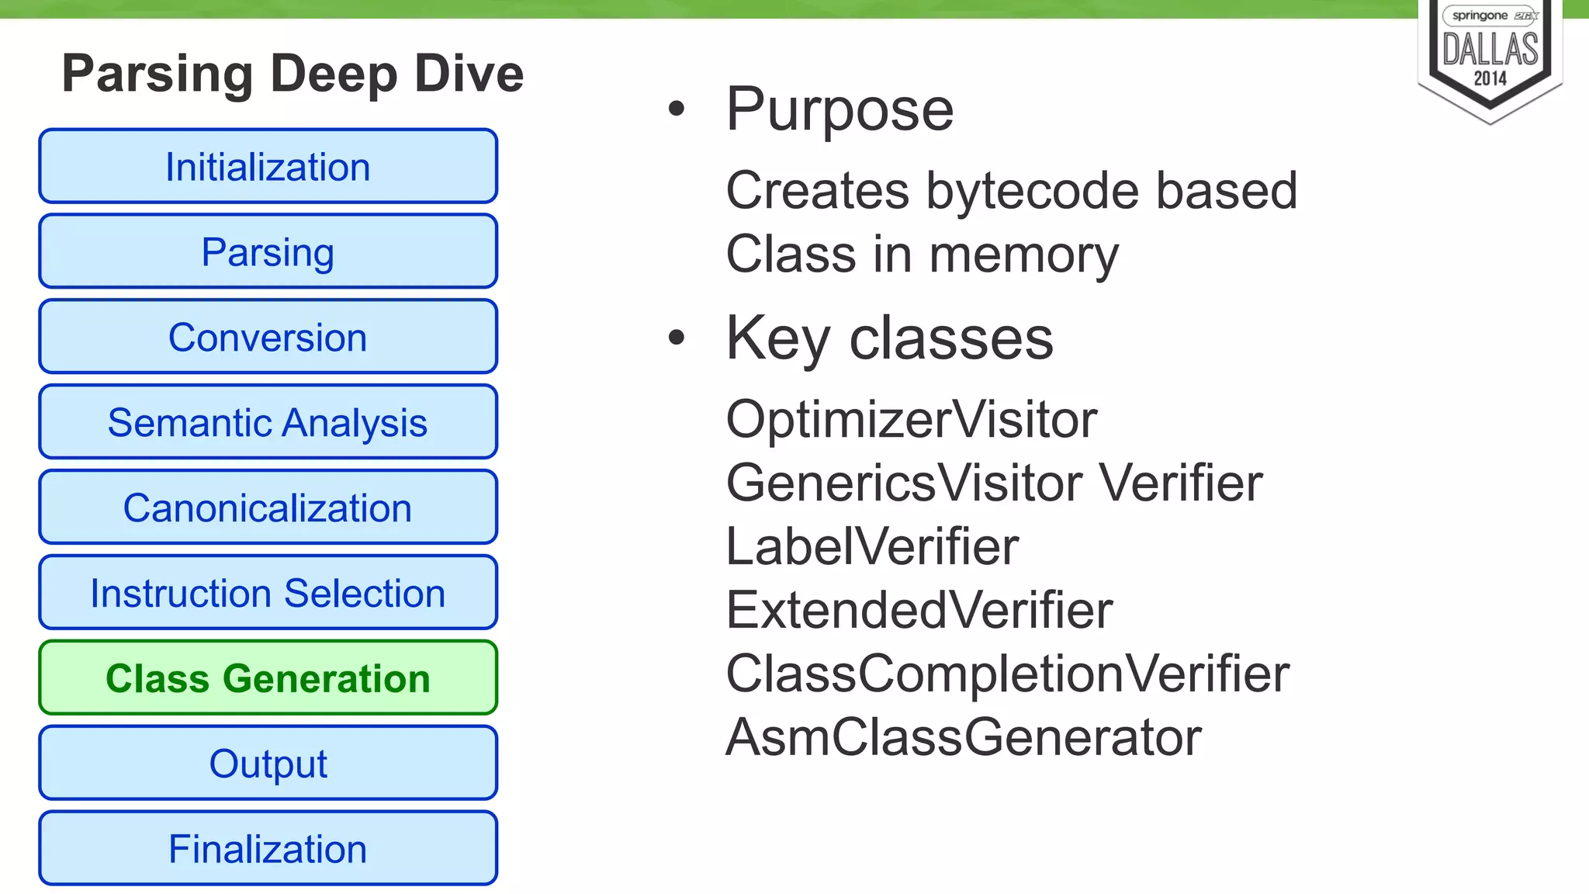The width and height of the screenshot is (1589, 894).
Task: Click the Instruction Selection phase box
Action: (268, 594)
